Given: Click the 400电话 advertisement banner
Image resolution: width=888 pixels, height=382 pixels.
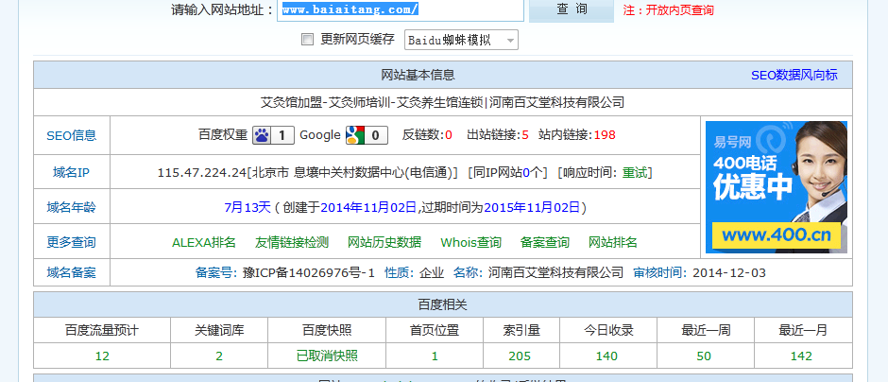Looking at the screenshot, I should pos(776,187).
